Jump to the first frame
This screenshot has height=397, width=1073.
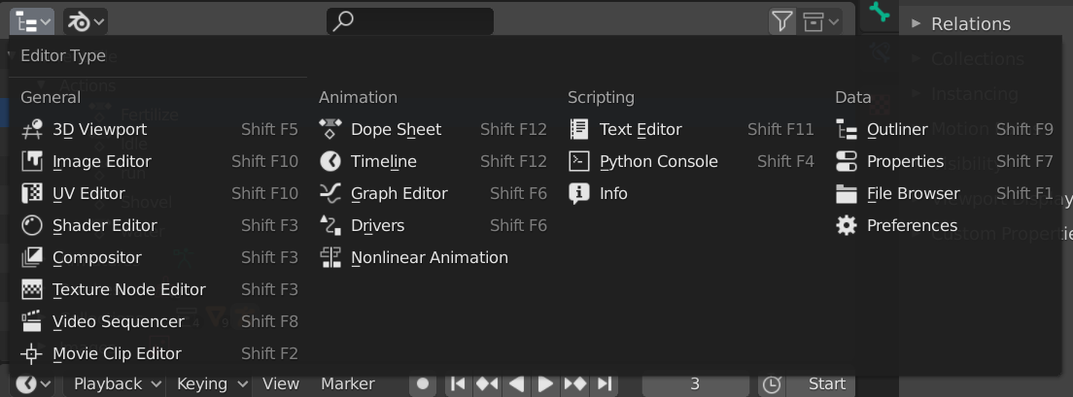pos(459,384)
